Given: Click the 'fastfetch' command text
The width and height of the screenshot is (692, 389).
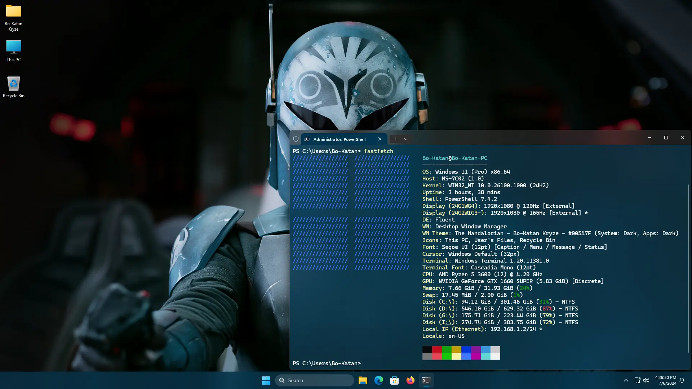Looking at the screenshot, I should pyautogui.click(x=378, y=151).
